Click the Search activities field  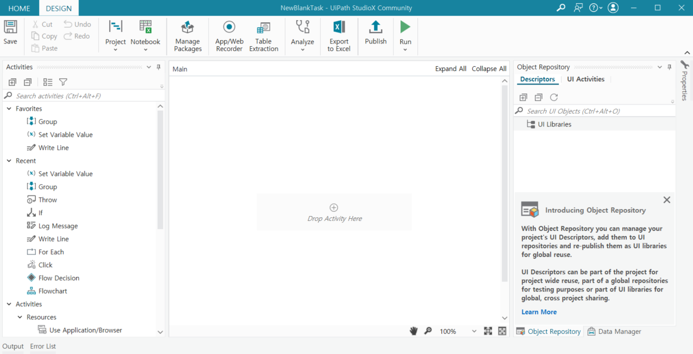pos(83,96)
